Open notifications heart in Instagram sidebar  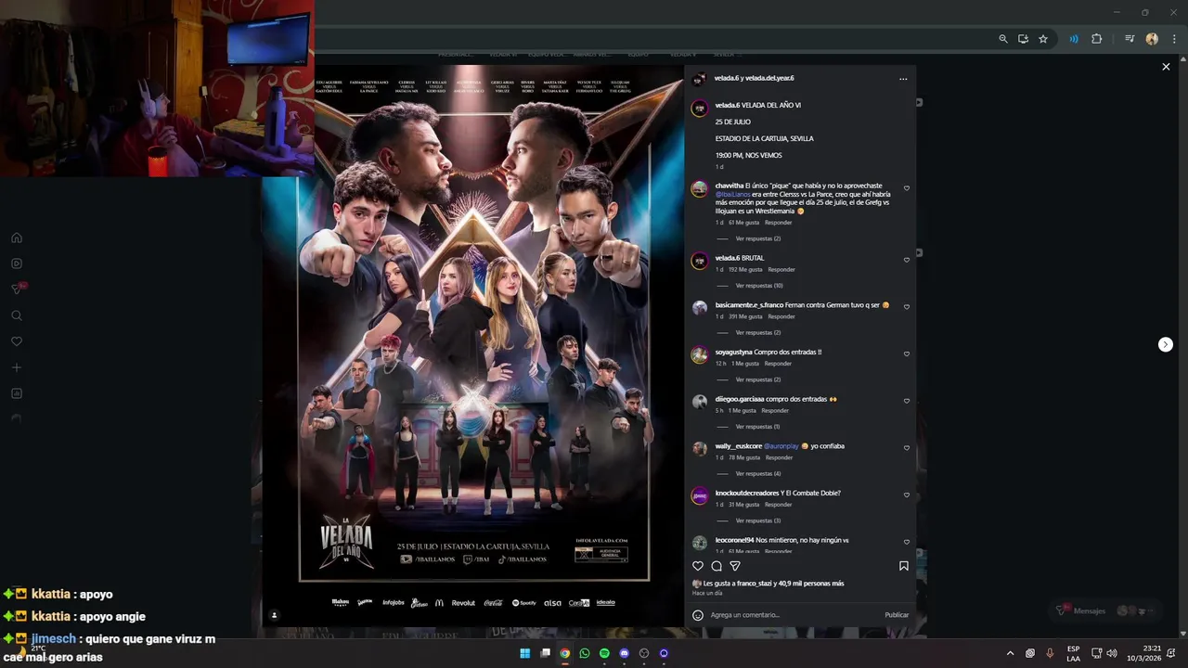17,341
